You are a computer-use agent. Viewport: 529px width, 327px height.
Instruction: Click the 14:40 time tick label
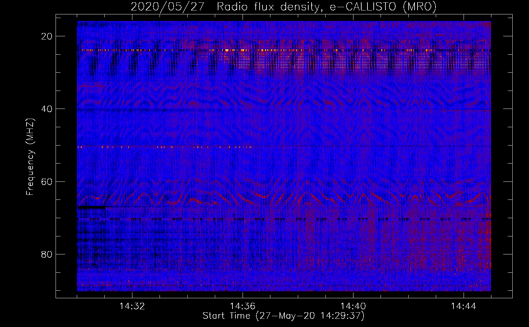(x=353, y=306)
